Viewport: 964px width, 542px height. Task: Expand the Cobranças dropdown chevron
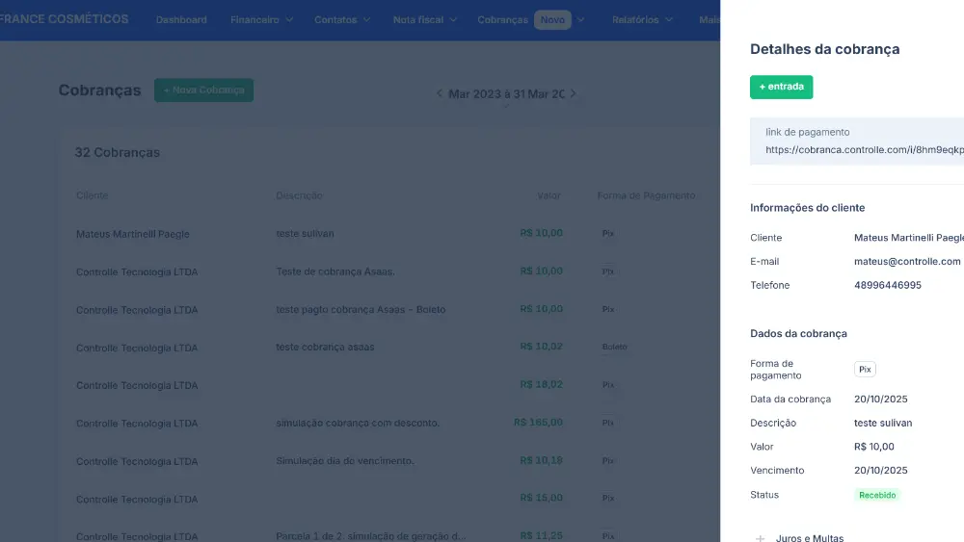click(x=580, y=19)
